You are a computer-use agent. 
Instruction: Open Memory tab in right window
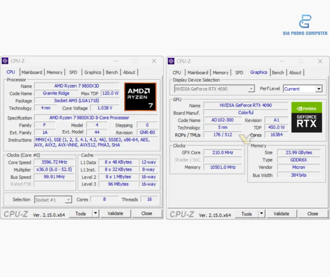[x=220, y=72]
